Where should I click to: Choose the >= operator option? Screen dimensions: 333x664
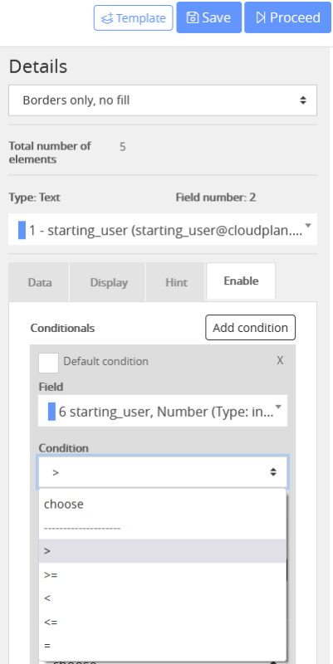(163, 574)
